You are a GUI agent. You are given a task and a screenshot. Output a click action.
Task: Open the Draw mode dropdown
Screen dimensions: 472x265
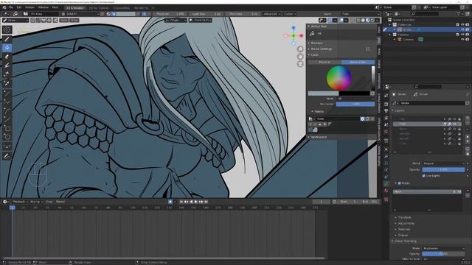(x=15, y=20)
